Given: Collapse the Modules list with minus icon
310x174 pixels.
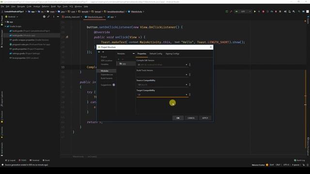Looking at the screenshot, I should pos(134,54).
